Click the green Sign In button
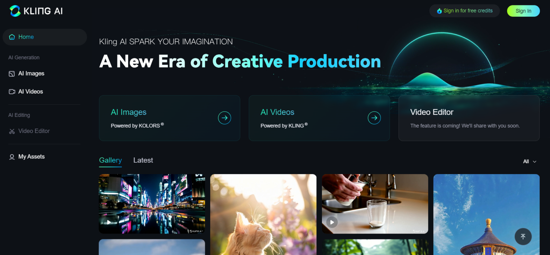Screen dimensions: 550x255 (x=523, y=11)
